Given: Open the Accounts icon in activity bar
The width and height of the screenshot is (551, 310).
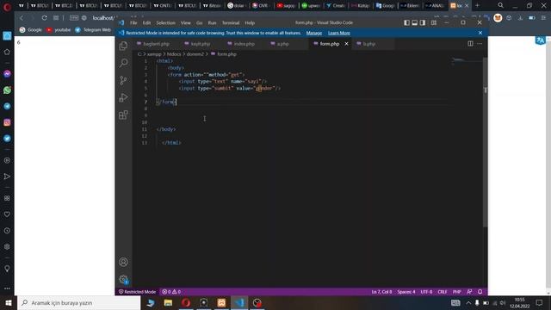Looking at the screenshot, I should tap(123, 262).
